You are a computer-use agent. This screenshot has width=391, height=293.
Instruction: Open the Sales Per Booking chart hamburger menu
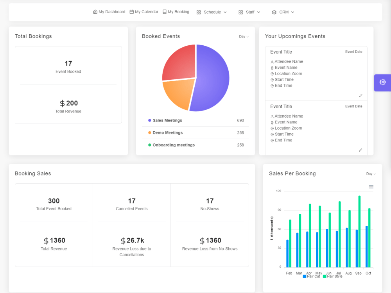pyautogui.click(x=371, y=187)
